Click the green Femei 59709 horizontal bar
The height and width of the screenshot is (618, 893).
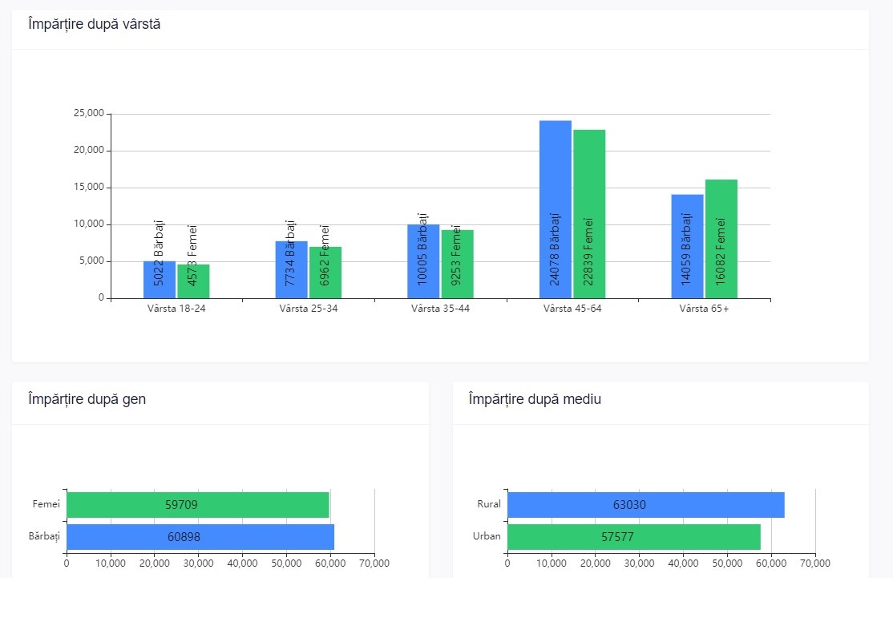(198, 505)
